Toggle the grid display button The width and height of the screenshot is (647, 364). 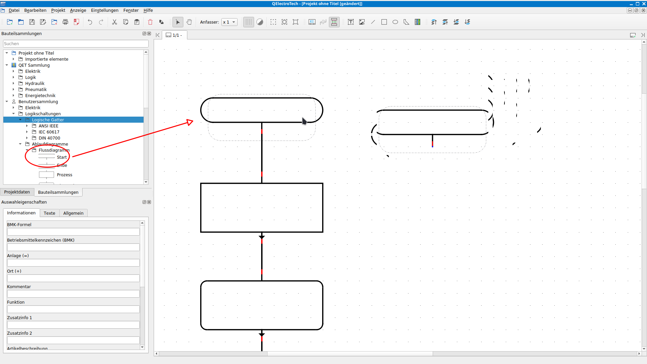point(249,22)
